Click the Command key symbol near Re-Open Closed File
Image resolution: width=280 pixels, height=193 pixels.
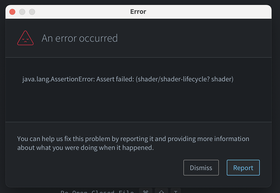point(146,191)
